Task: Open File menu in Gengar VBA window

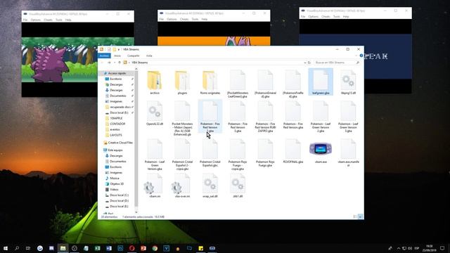Action: [25, 20]
